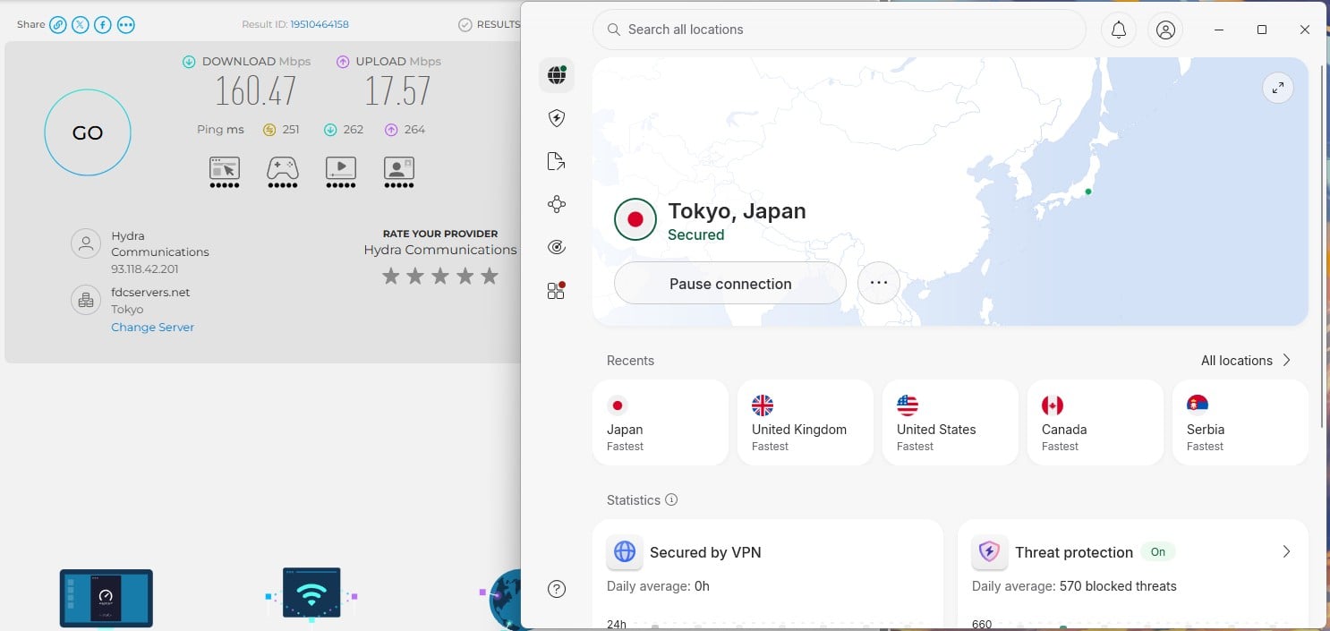The image size is (1330, 631).
Task: Click the Search all locations field
Action: [840, 30]
